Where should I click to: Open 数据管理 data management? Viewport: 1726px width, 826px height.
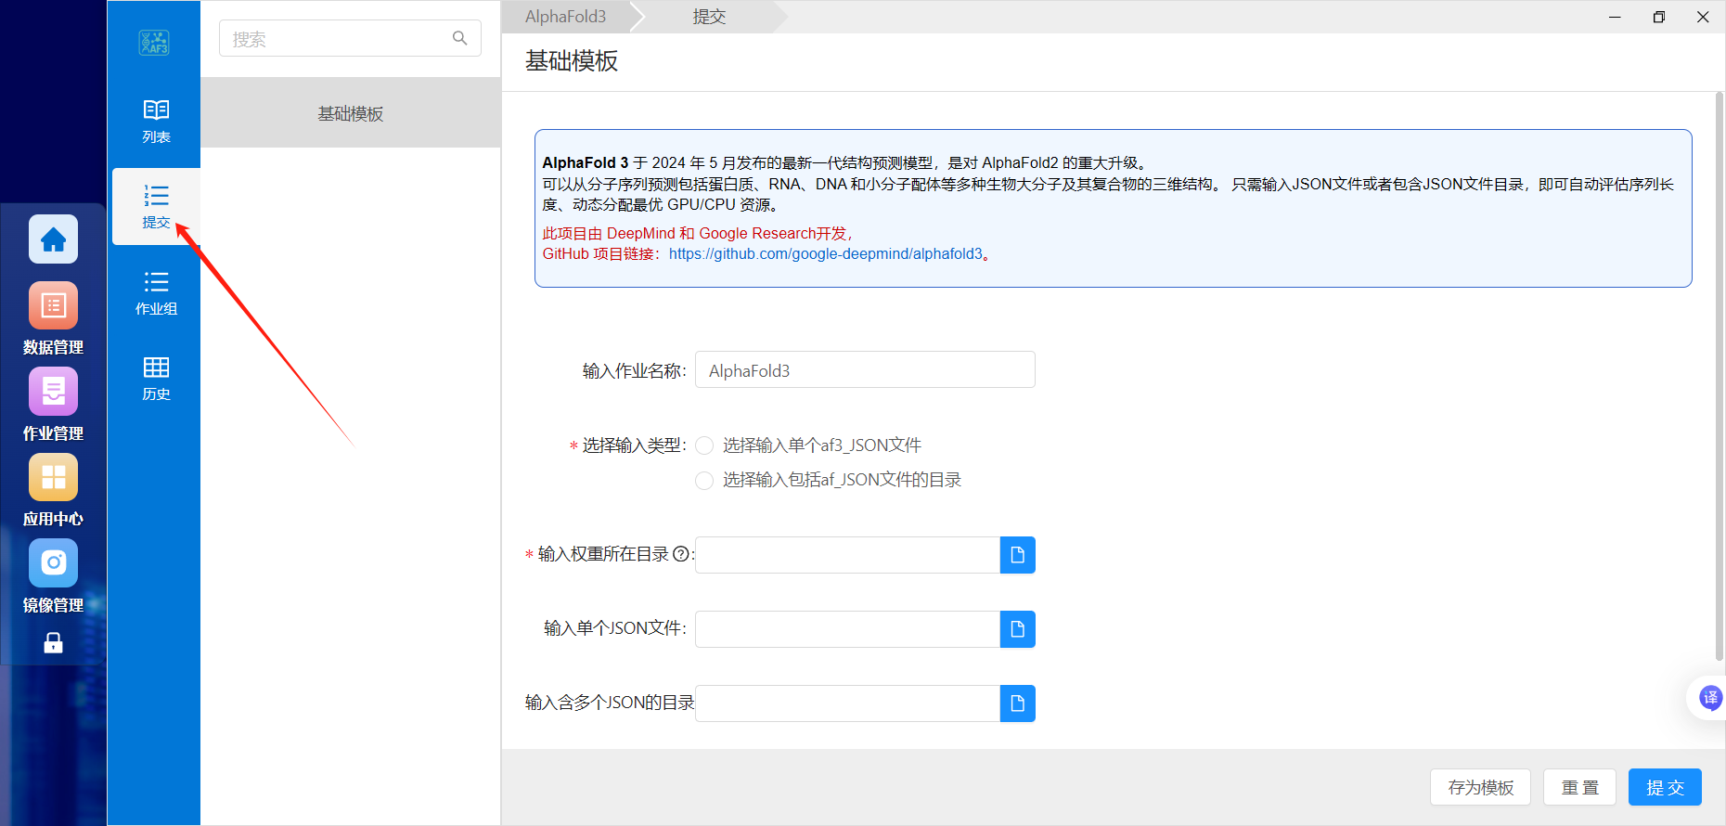tap(53, 319)
